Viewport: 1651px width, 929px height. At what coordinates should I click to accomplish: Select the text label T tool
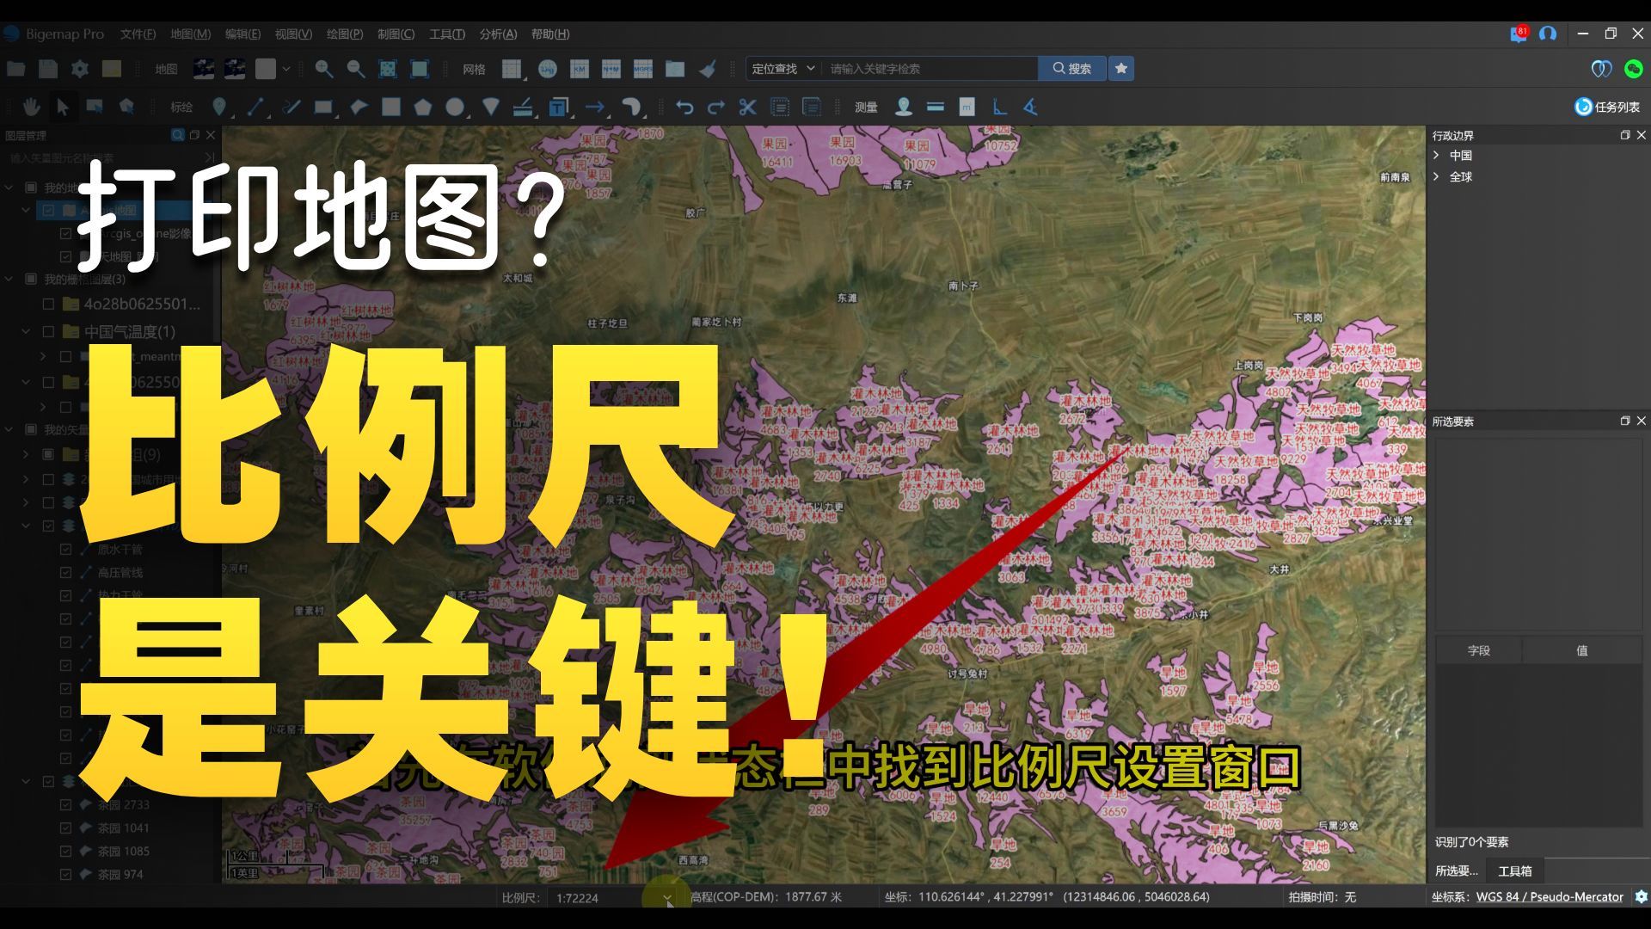click(x=559, y=107)
